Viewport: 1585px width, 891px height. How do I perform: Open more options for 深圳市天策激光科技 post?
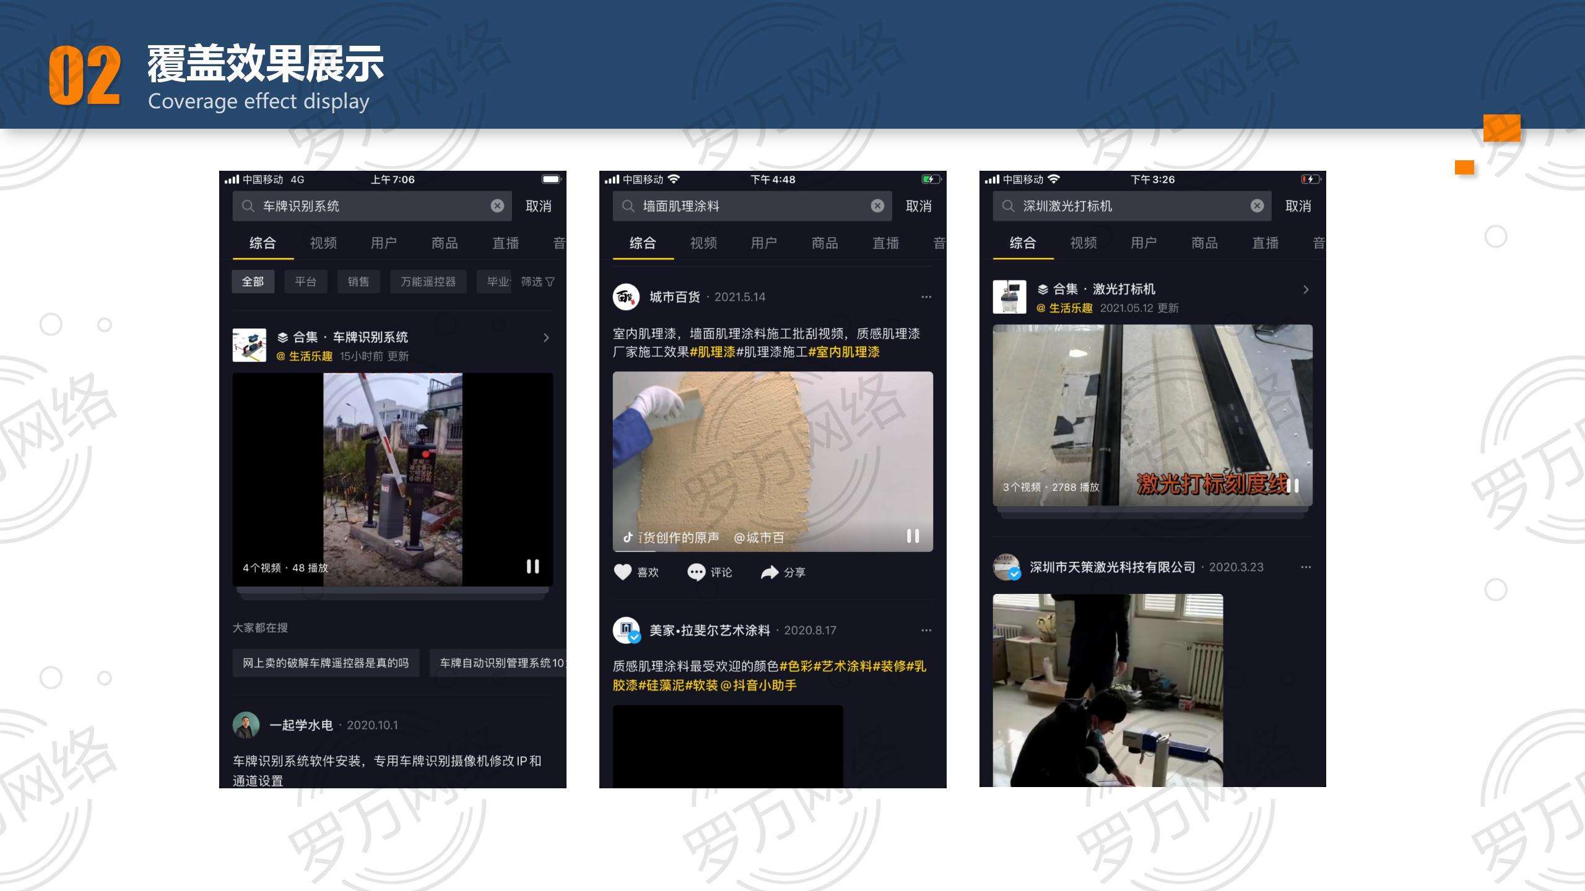(x=1305, y=567)
